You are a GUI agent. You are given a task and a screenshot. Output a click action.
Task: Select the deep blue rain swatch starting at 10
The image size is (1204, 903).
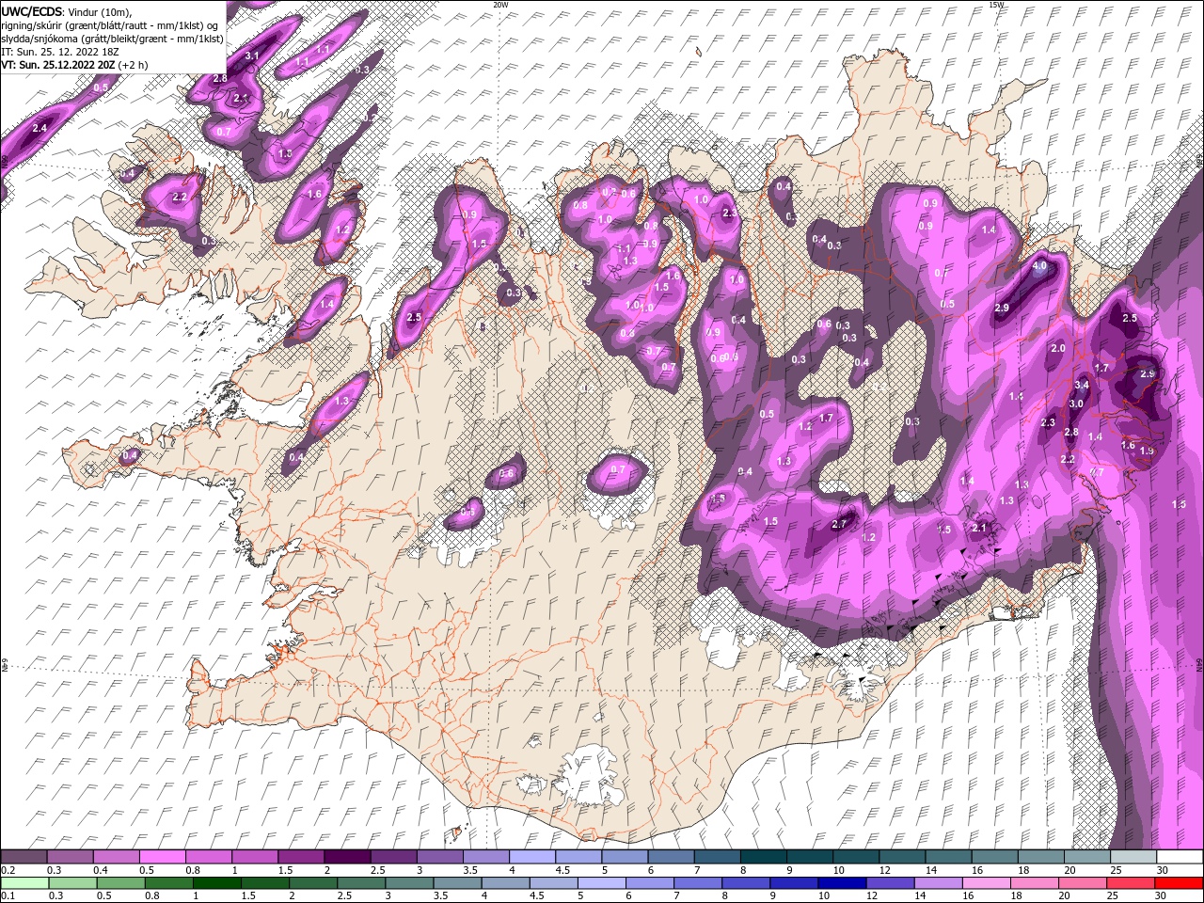(842, 883)
